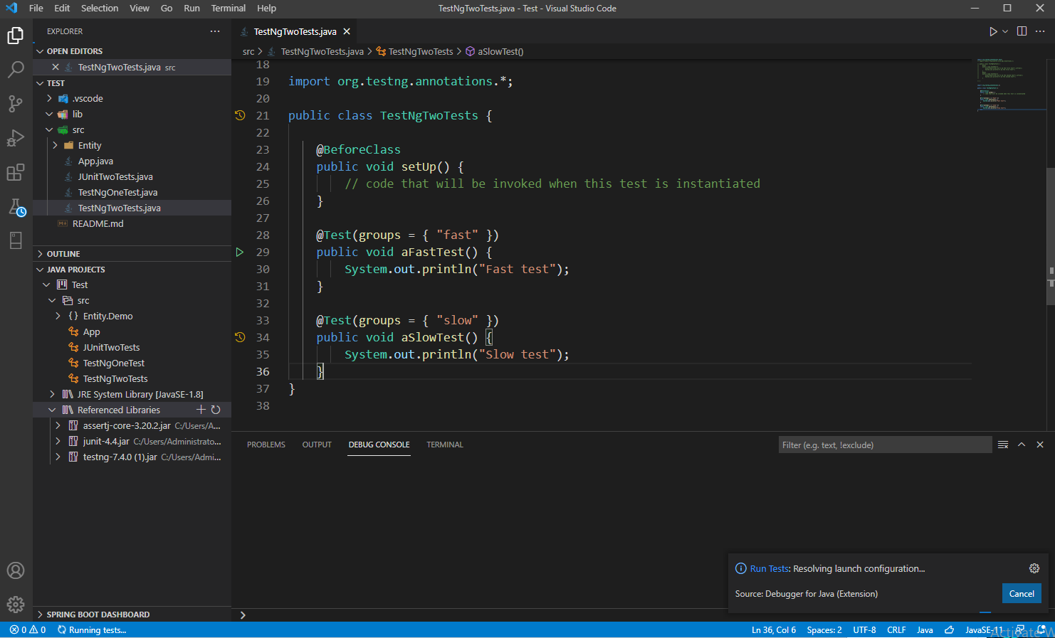Switch to the PROBLEMS tab
This screenshot has width=1055, height=638.
pos(266,445)
